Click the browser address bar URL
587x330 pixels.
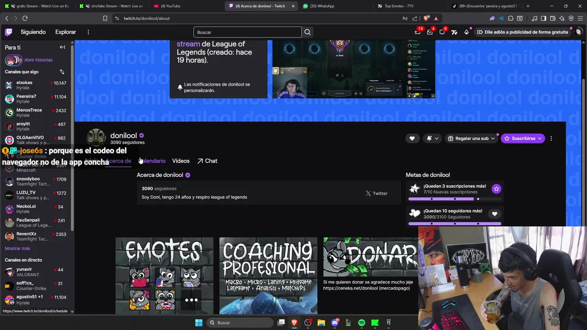[x=146, y=18]
